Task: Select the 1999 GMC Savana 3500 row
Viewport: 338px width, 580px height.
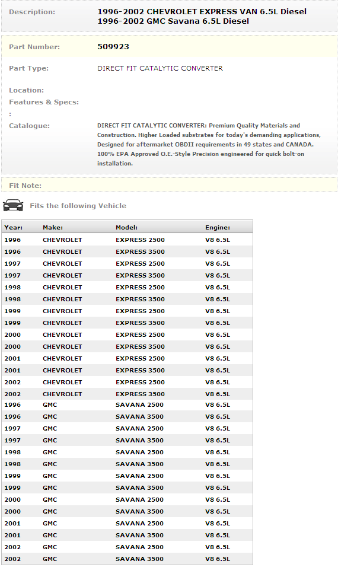Action: 127,487
